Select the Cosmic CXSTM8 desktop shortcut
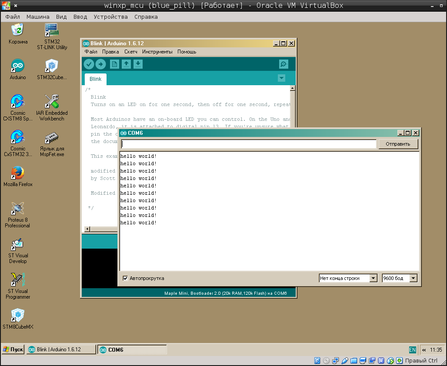Image resolution: width=447 pixels, height=366 pixels. [x=18, y=108]
